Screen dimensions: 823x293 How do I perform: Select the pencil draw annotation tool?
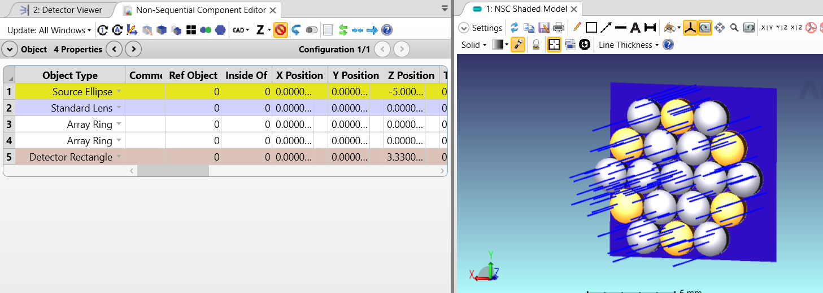[x=577, y=28]
